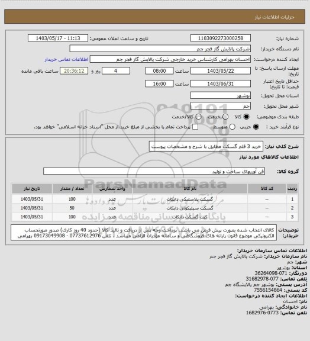The width and height of the screenshot is (310, 341).
Task: Click the تاریخ نیاز column header
Action: pos(32,188)
